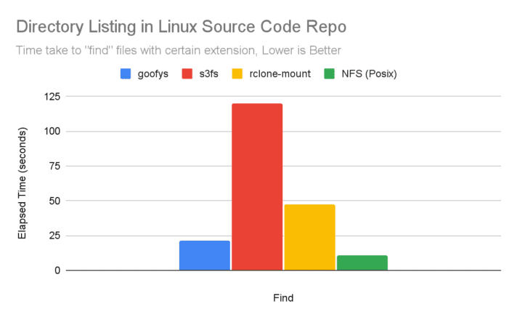
Task: Click the yellow rclone-mount legend swatch
Action: [238, 73]
